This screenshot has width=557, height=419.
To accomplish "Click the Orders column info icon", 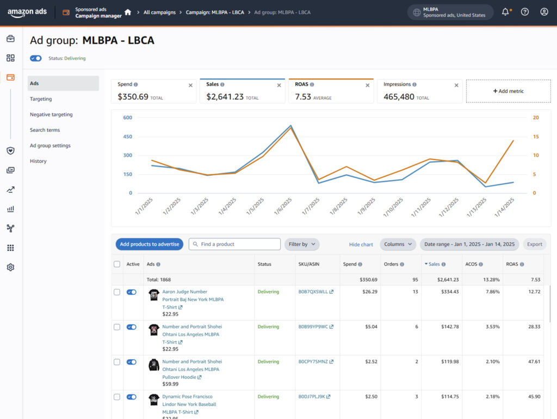I will click(402, 264).
